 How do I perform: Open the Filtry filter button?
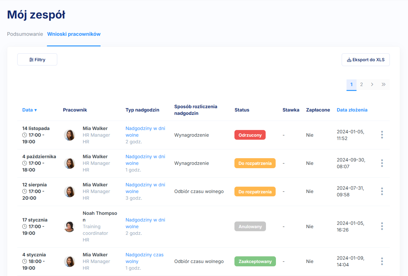[x=37, y=60]
